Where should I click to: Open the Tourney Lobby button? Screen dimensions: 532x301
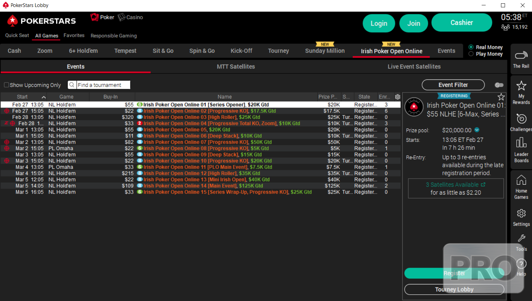(x=454, y=289)
